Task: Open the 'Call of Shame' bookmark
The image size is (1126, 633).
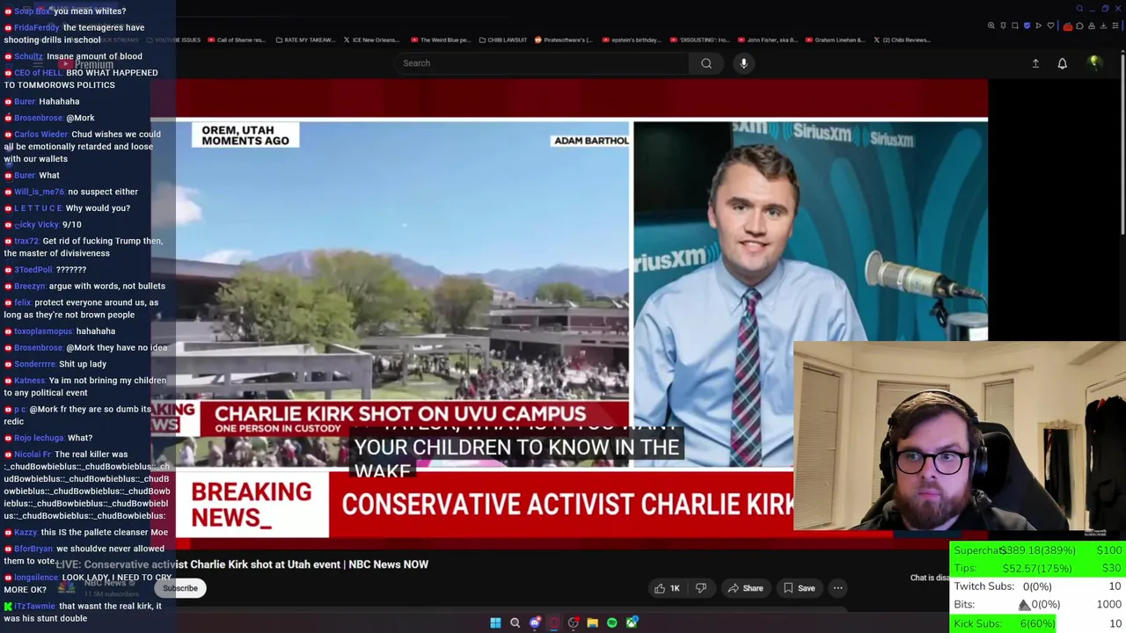Action: [x=236, y=40]
